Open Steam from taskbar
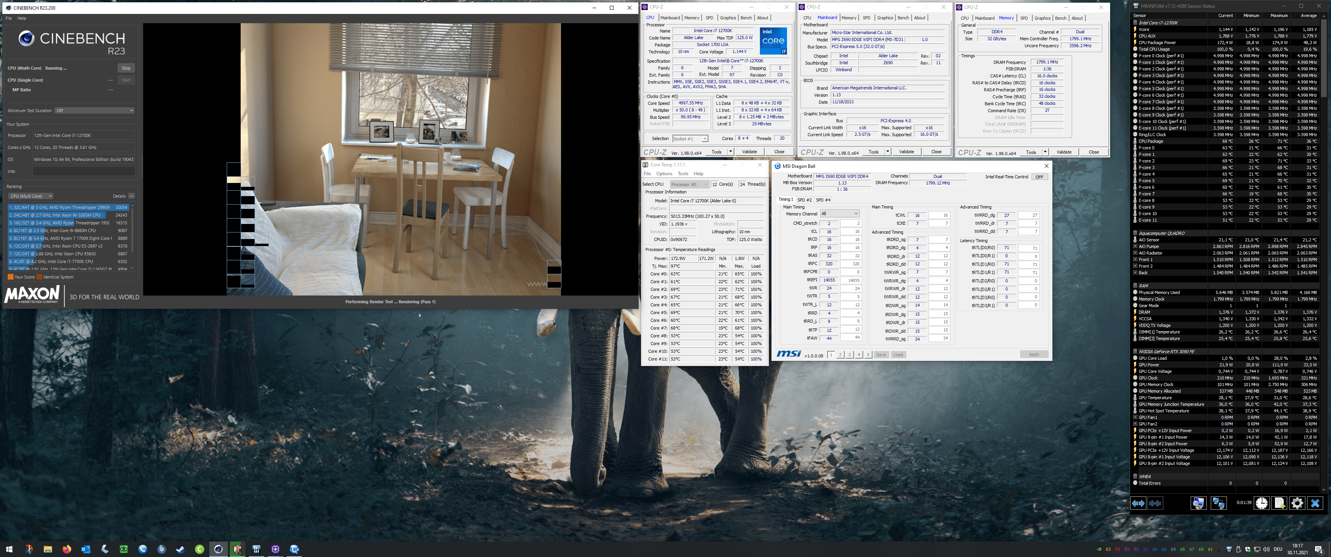This screenshot has width=1331, height=557. (180, 549)
